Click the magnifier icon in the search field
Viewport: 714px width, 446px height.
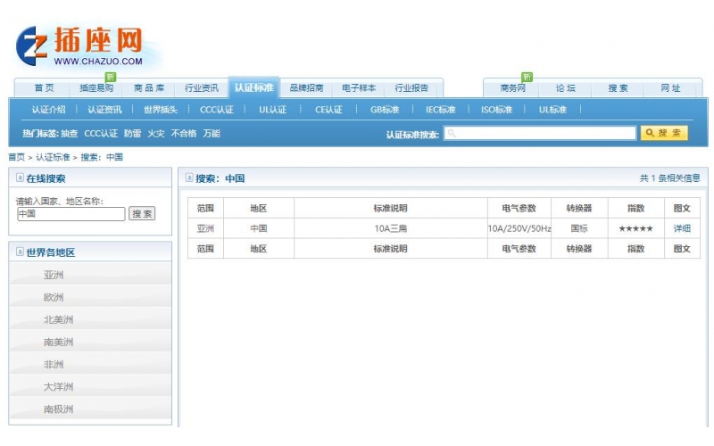(x=452, y=134)
